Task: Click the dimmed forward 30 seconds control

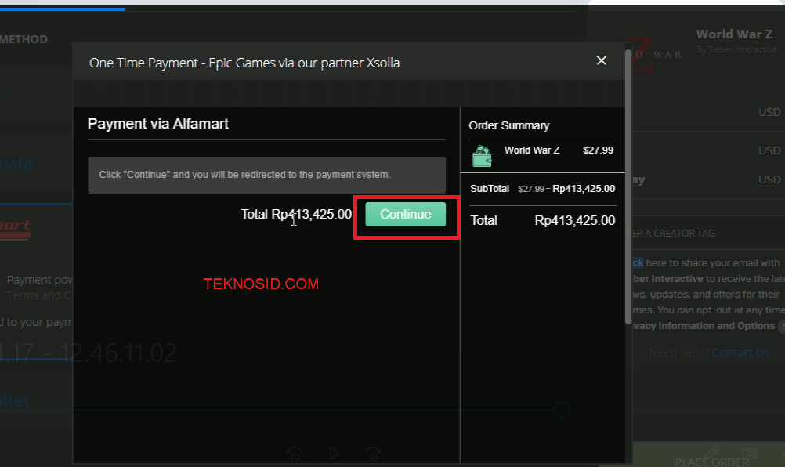Action: [373, 454]
